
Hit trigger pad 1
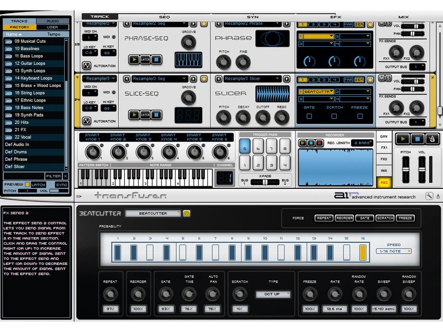point(244,163)
